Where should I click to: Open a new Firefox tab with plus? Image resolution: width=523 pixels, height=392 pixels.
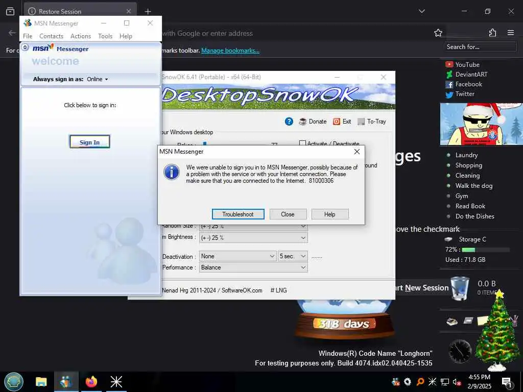148,11
